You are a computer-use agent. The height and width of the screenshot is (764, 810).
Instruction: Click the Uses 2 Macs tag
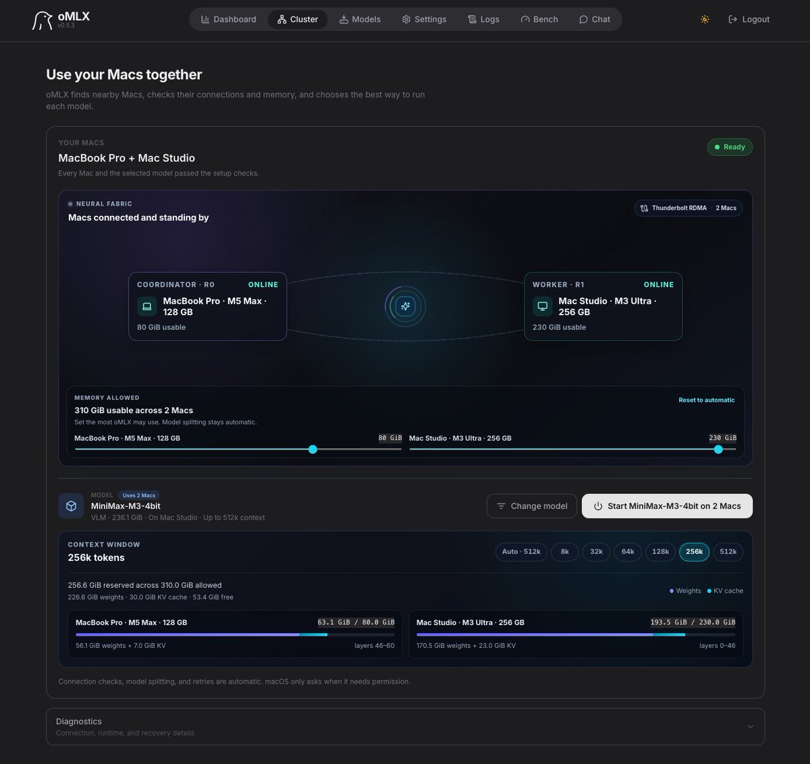tap(139, 495)
